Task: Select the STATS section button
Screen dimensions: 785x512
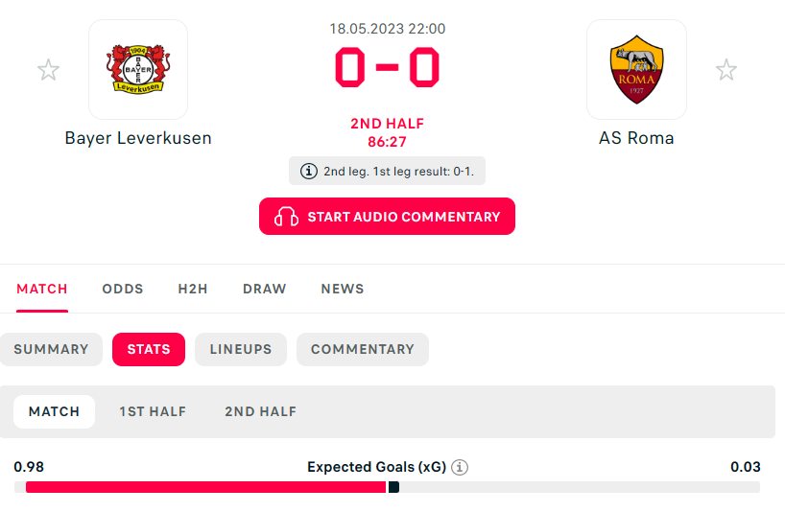Action: pyautogui.click(x=149, y=349)
